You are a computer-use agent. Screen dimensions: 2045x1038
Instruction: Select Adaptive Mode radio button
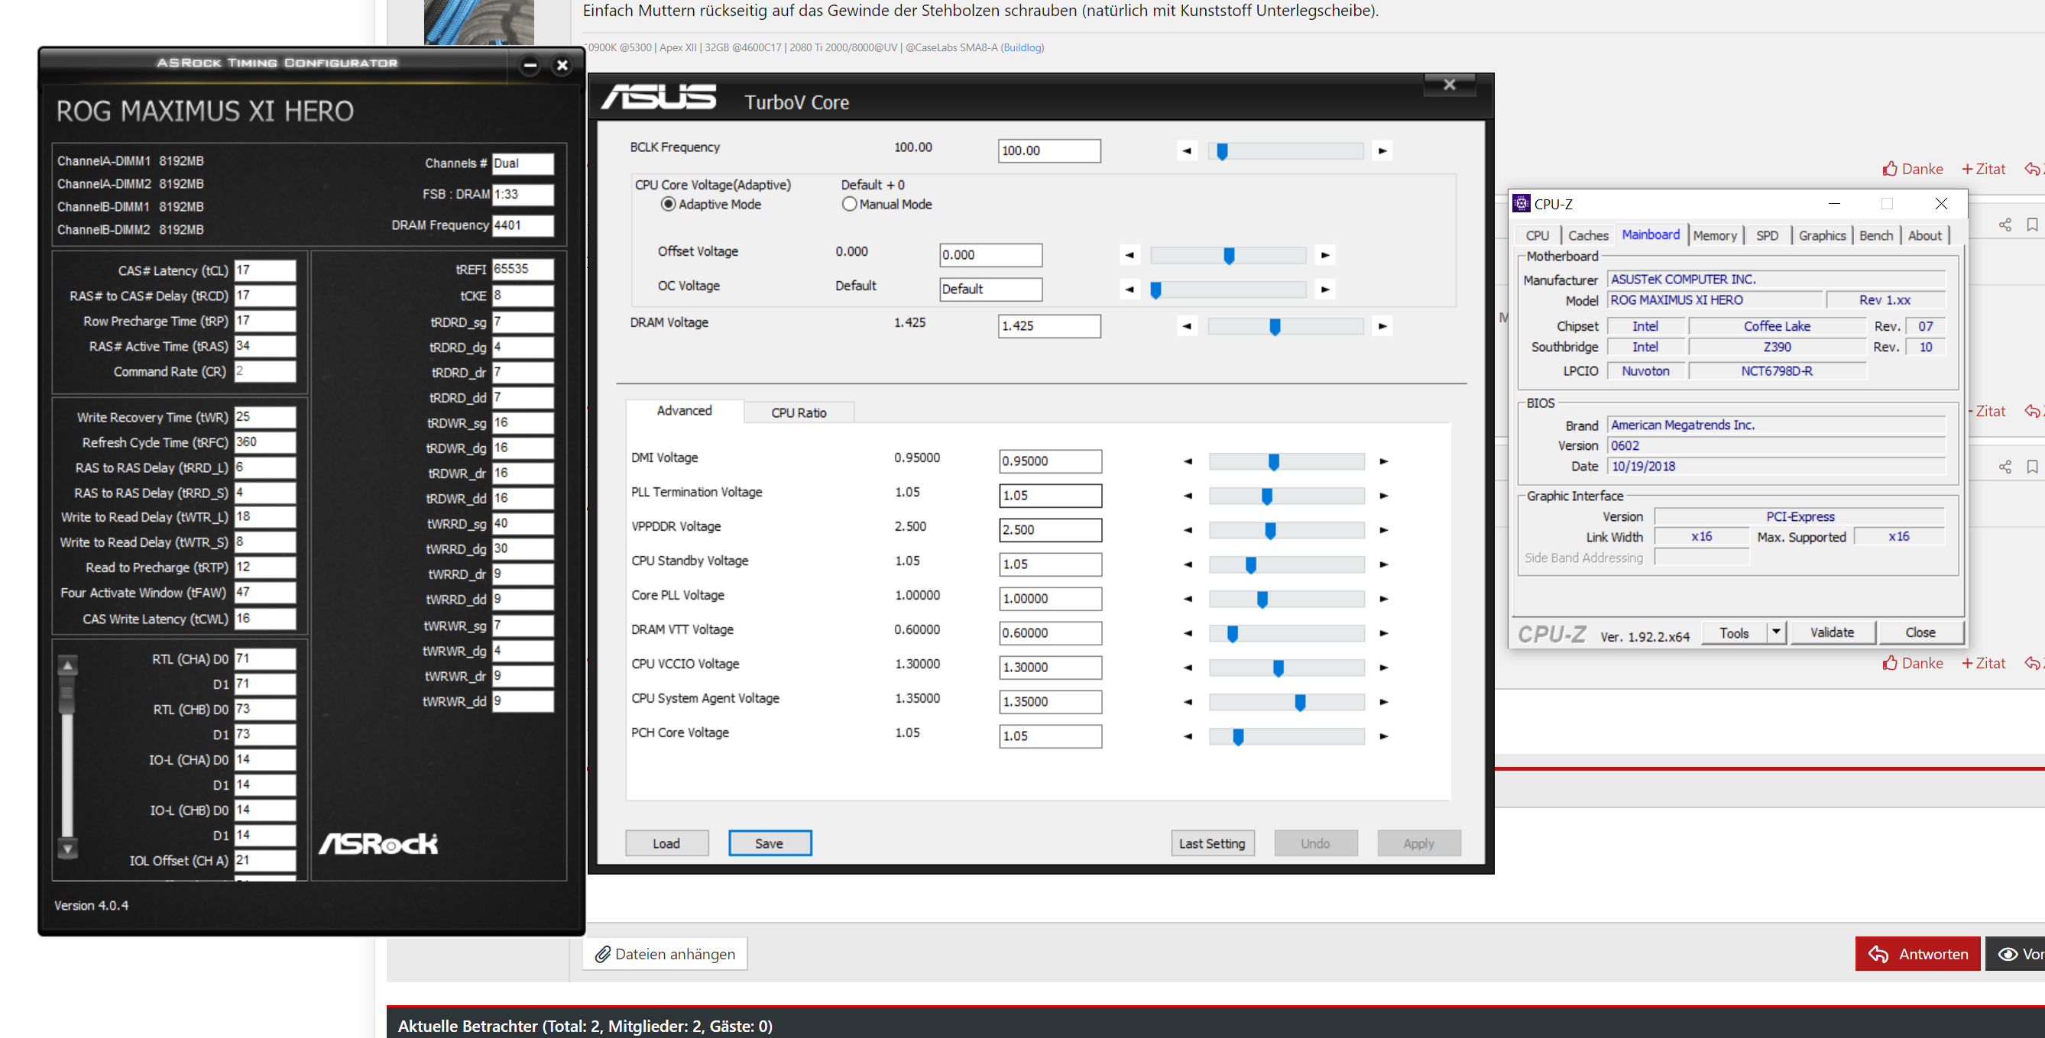(669, 204)
